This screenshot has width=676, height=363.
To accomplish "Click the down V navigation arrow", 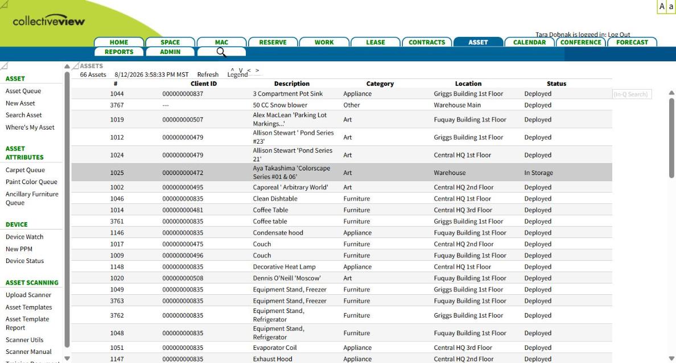I will [241, 70].
